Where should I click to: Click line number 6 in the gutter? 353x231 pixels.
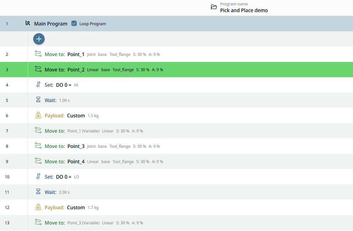[x=7, y=115]
